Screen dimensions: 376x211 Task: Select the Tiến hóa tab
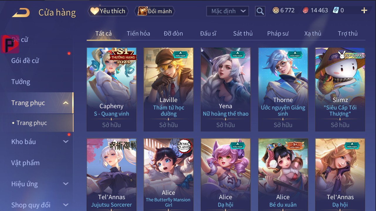(138, 33)
